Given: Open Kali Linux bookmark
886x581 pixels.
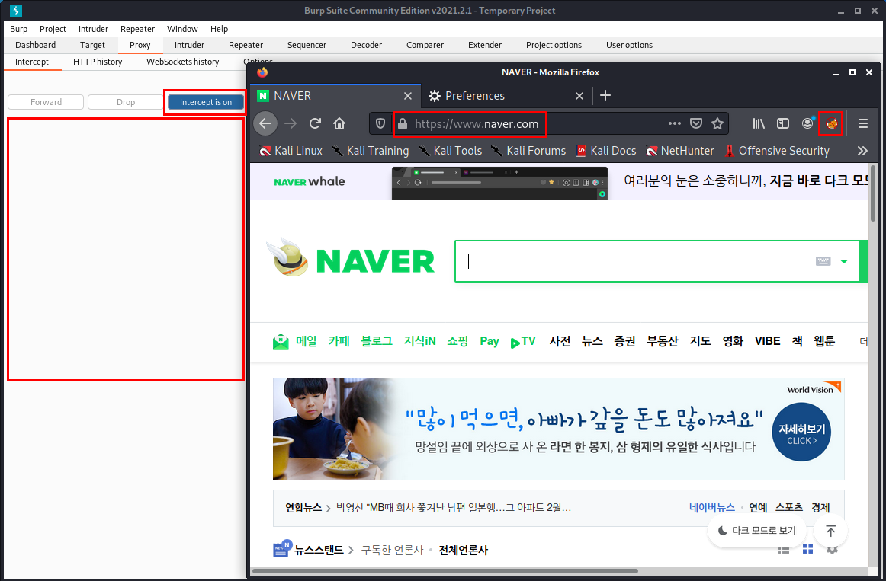Looking at the screenshot, I should [291, 151].
